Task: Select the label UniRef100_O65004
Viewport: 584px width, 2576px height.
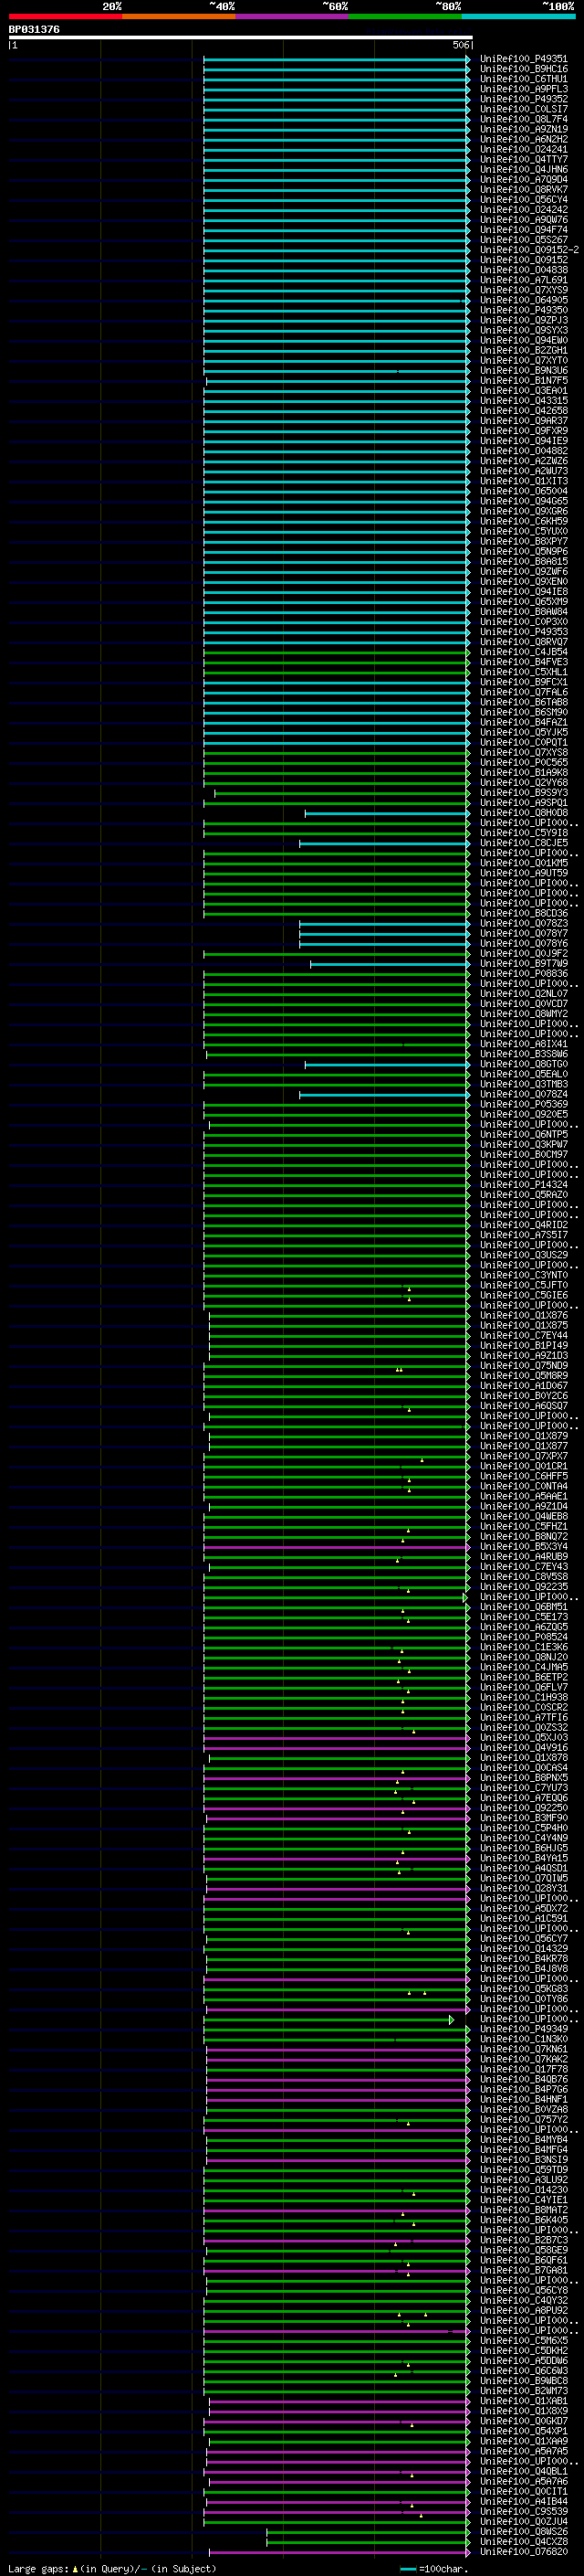Action: tap(523, 491)
